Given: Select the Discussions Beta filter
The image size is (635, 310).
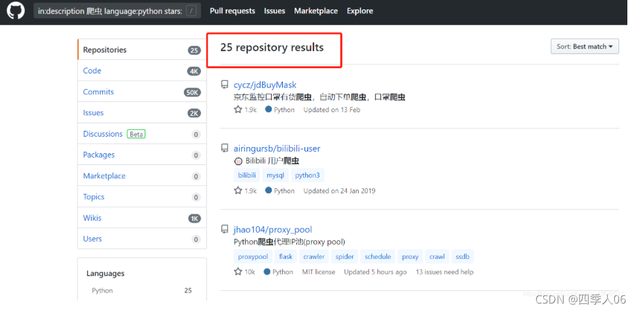Looking at the screenshot, I should pos(142,134).
